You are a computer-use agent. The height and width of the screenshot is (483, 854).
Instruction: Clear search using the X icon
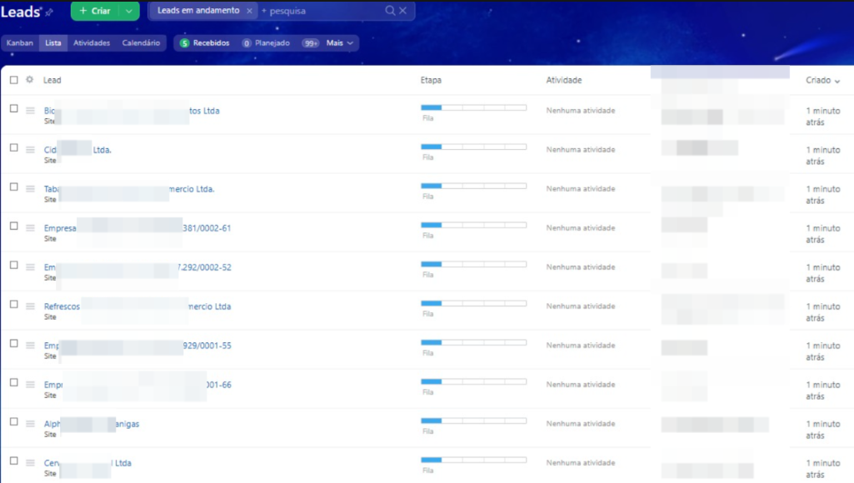403,11
